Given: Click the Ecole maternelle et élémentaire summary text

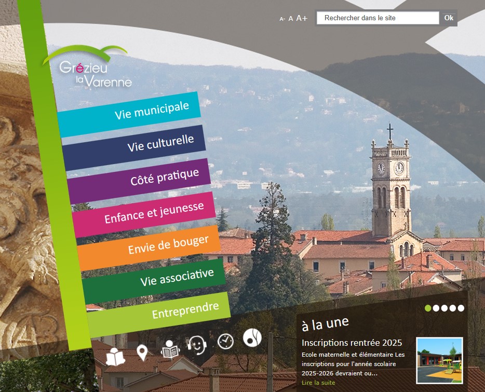Looking at the screenshot, I should coord(353,364).
